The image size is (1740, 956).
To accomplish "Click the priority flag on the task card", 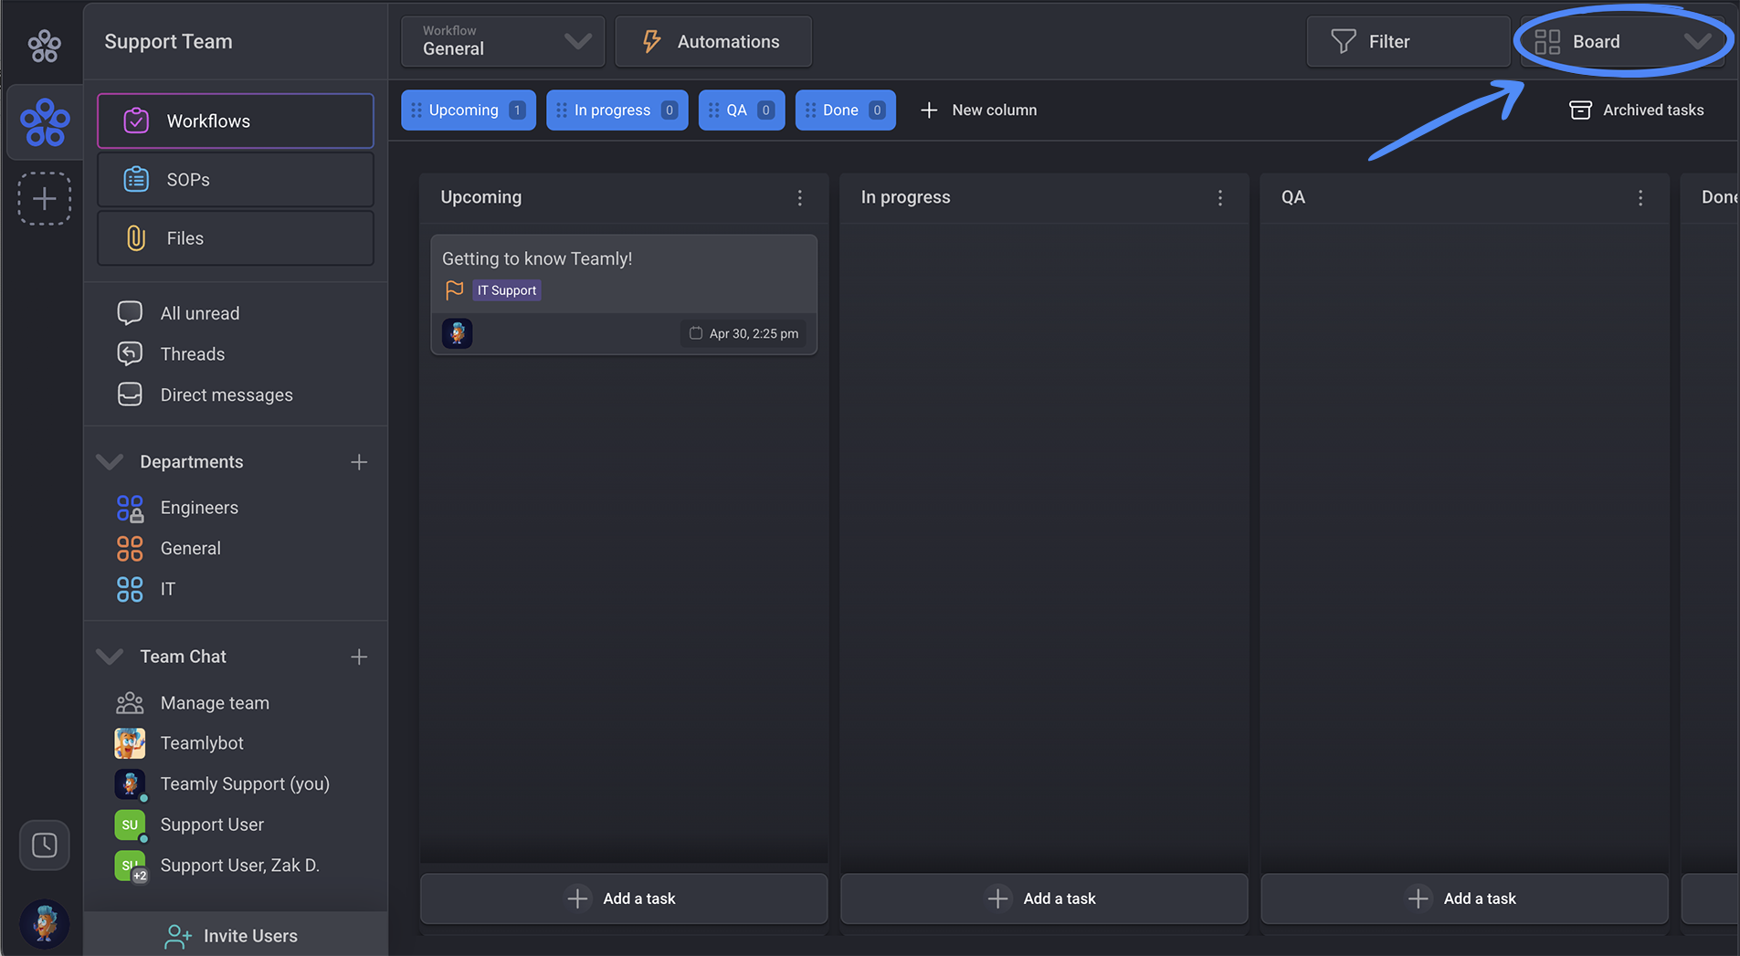I will coord(454,290).
